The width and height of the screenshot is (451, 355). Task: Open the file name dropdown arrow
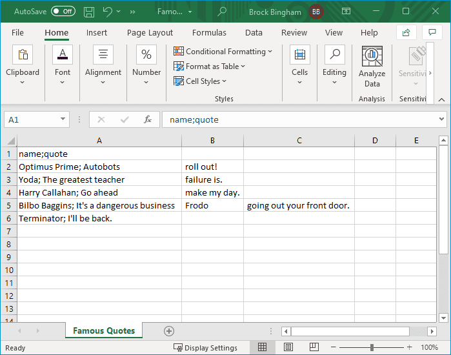click(190, 12)
